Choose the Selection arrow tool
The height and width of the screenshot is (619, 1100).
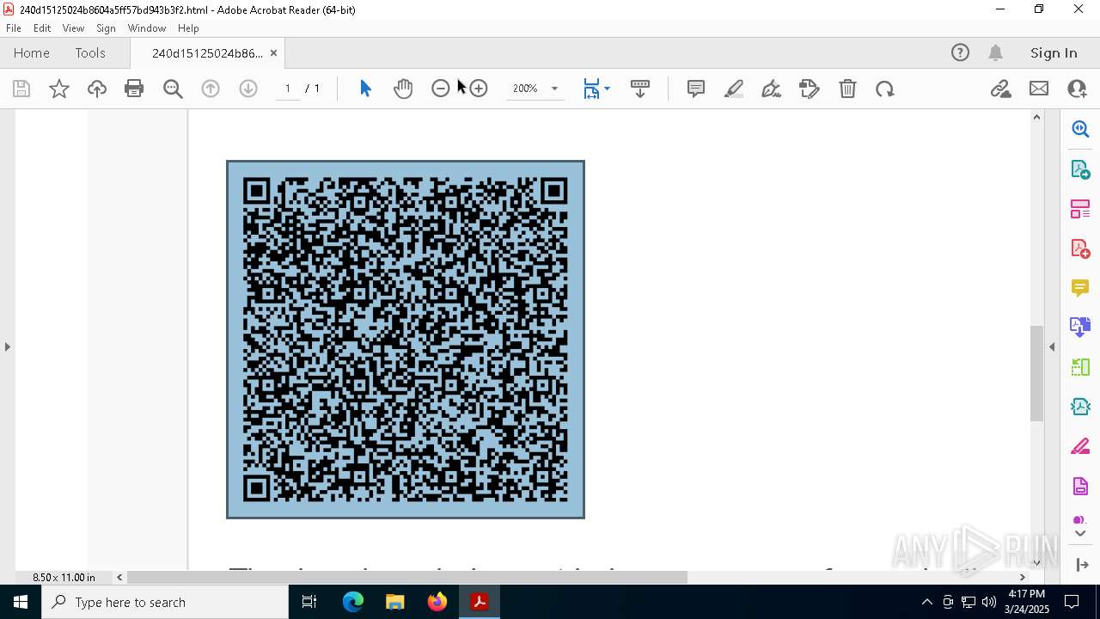365,89
